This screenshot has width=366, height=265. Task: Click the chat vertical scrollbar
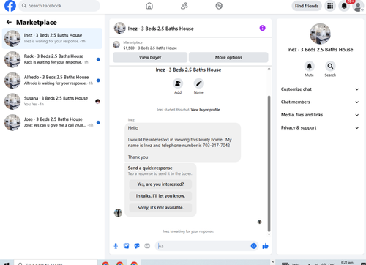(269, 163)
